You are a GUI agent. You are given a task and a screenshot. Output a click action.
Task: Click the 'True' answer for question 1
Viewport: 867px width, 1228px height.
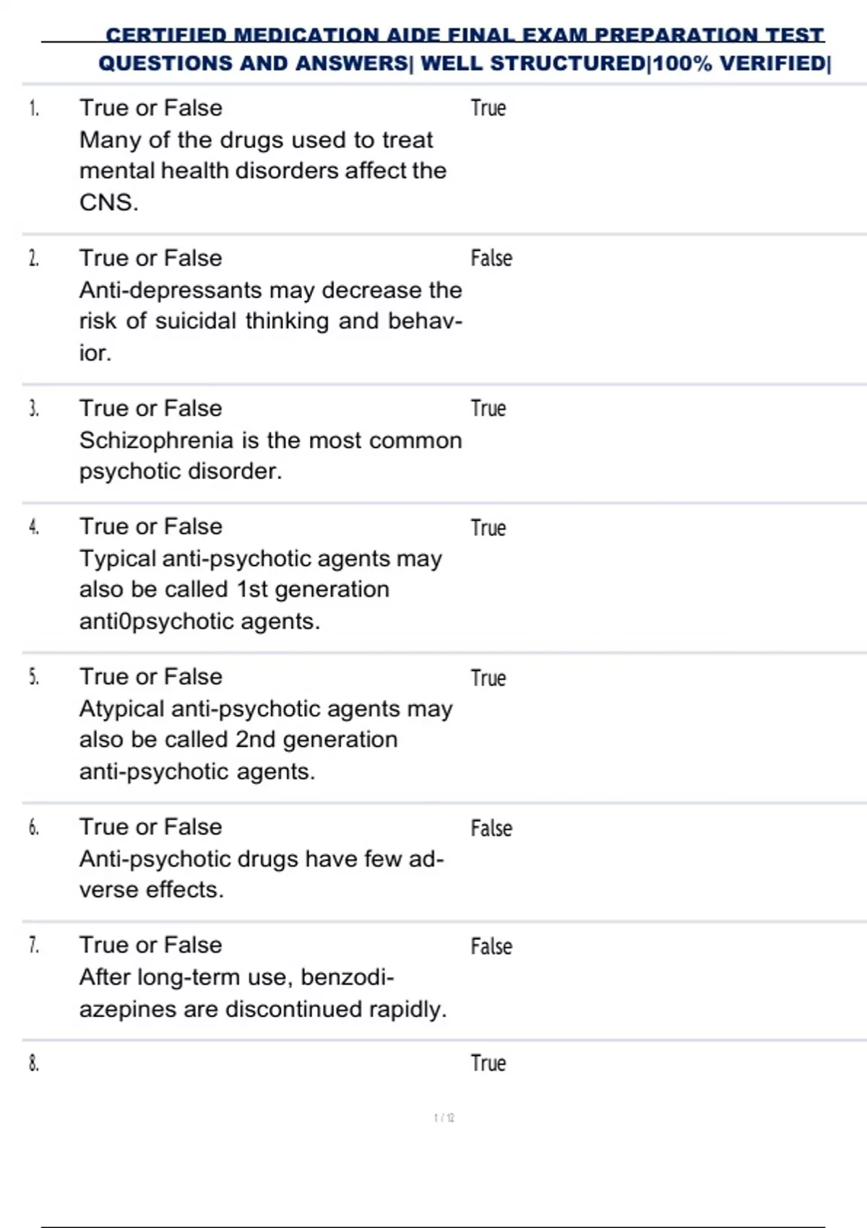[488, 108]
